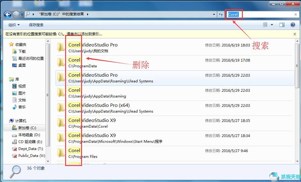Select Corel VideoStudio X9 in Start Menu\程序

coord(175,138)
